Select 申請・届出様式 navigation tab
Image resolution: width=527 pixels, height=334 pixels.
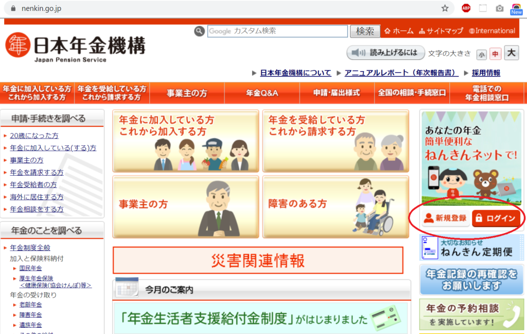coord(337,93)
